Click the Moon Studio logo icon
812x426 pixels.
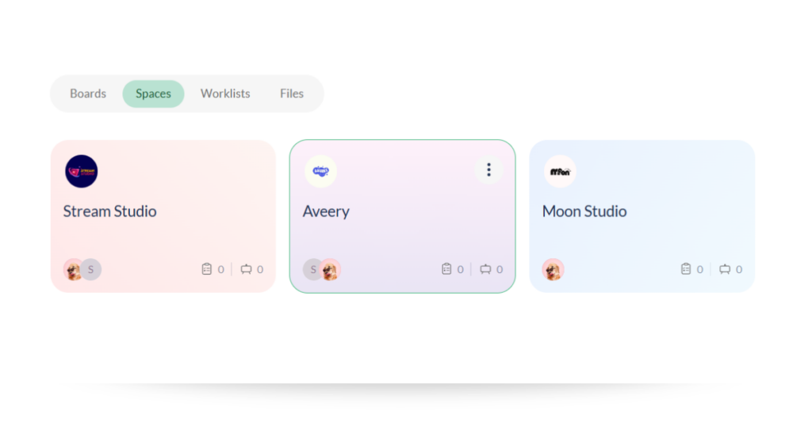[561, 171]
